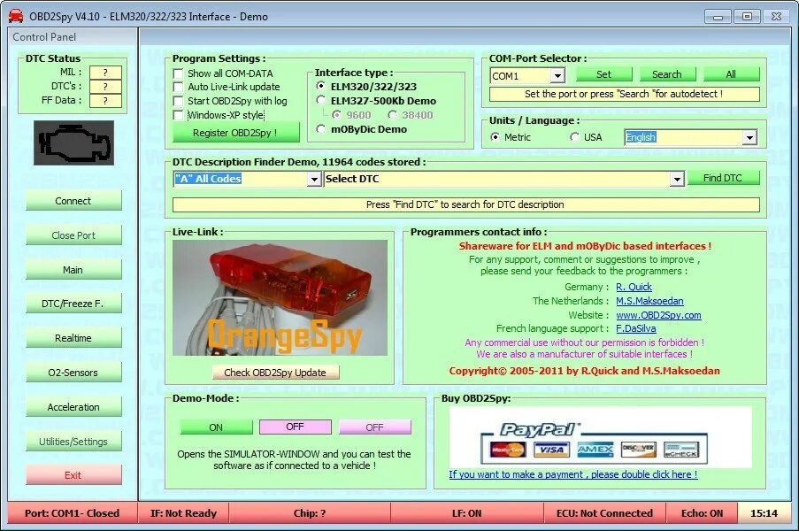This screenshot has width=799, height=531.
Task: Click the Set port button
Action: click(x=603, y=74)
